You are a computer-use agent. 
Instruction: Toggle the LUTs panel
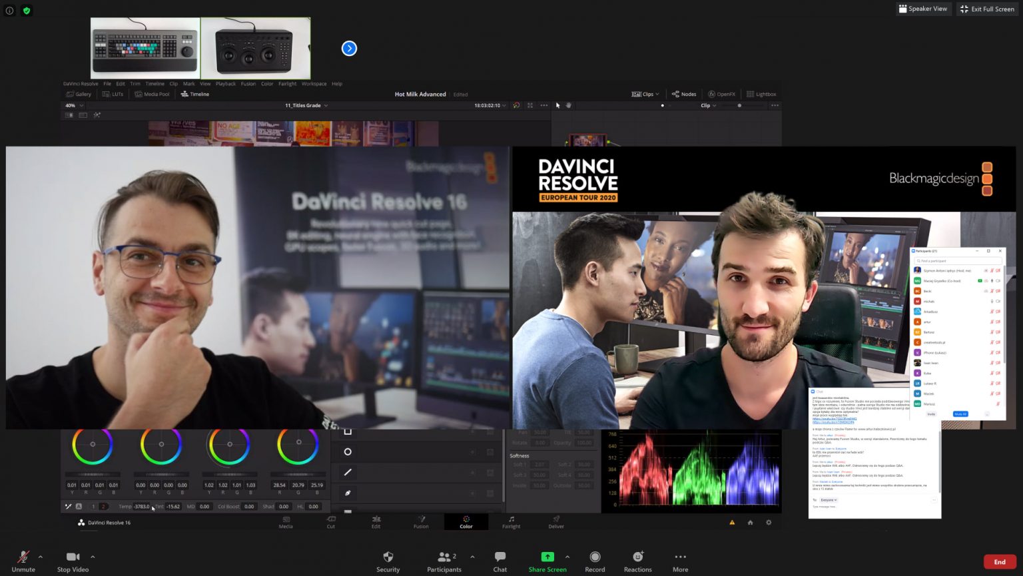113,95
